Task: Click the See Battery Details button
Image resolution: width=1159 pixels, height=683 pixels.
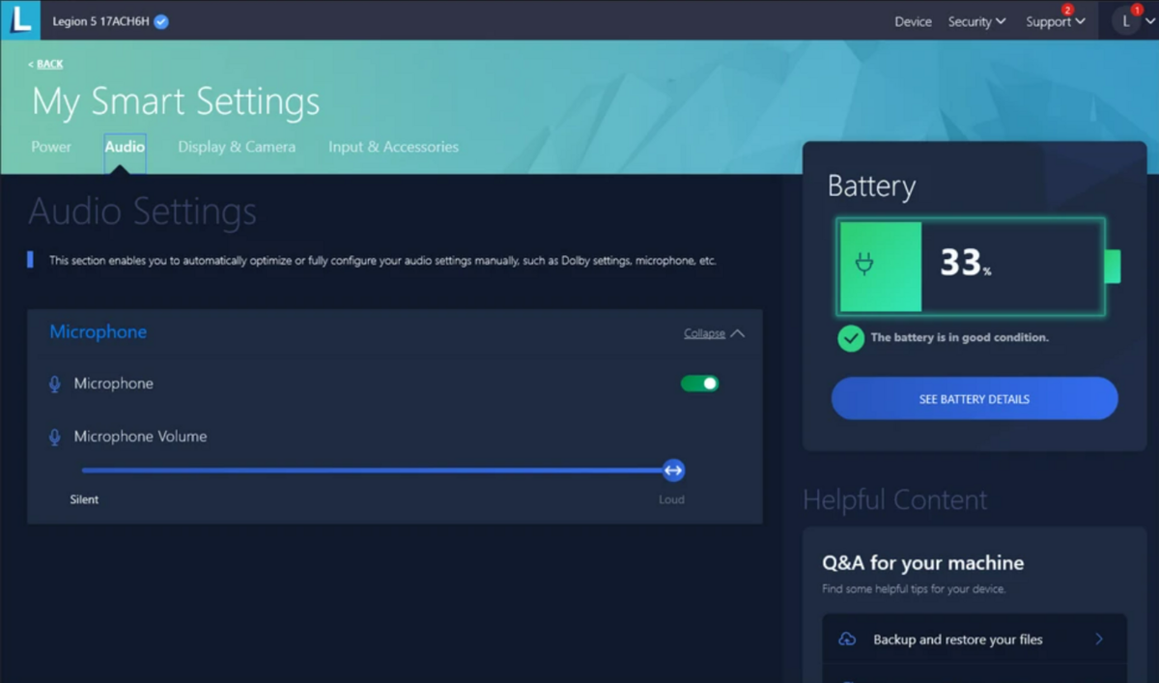Action: [974, 399]
